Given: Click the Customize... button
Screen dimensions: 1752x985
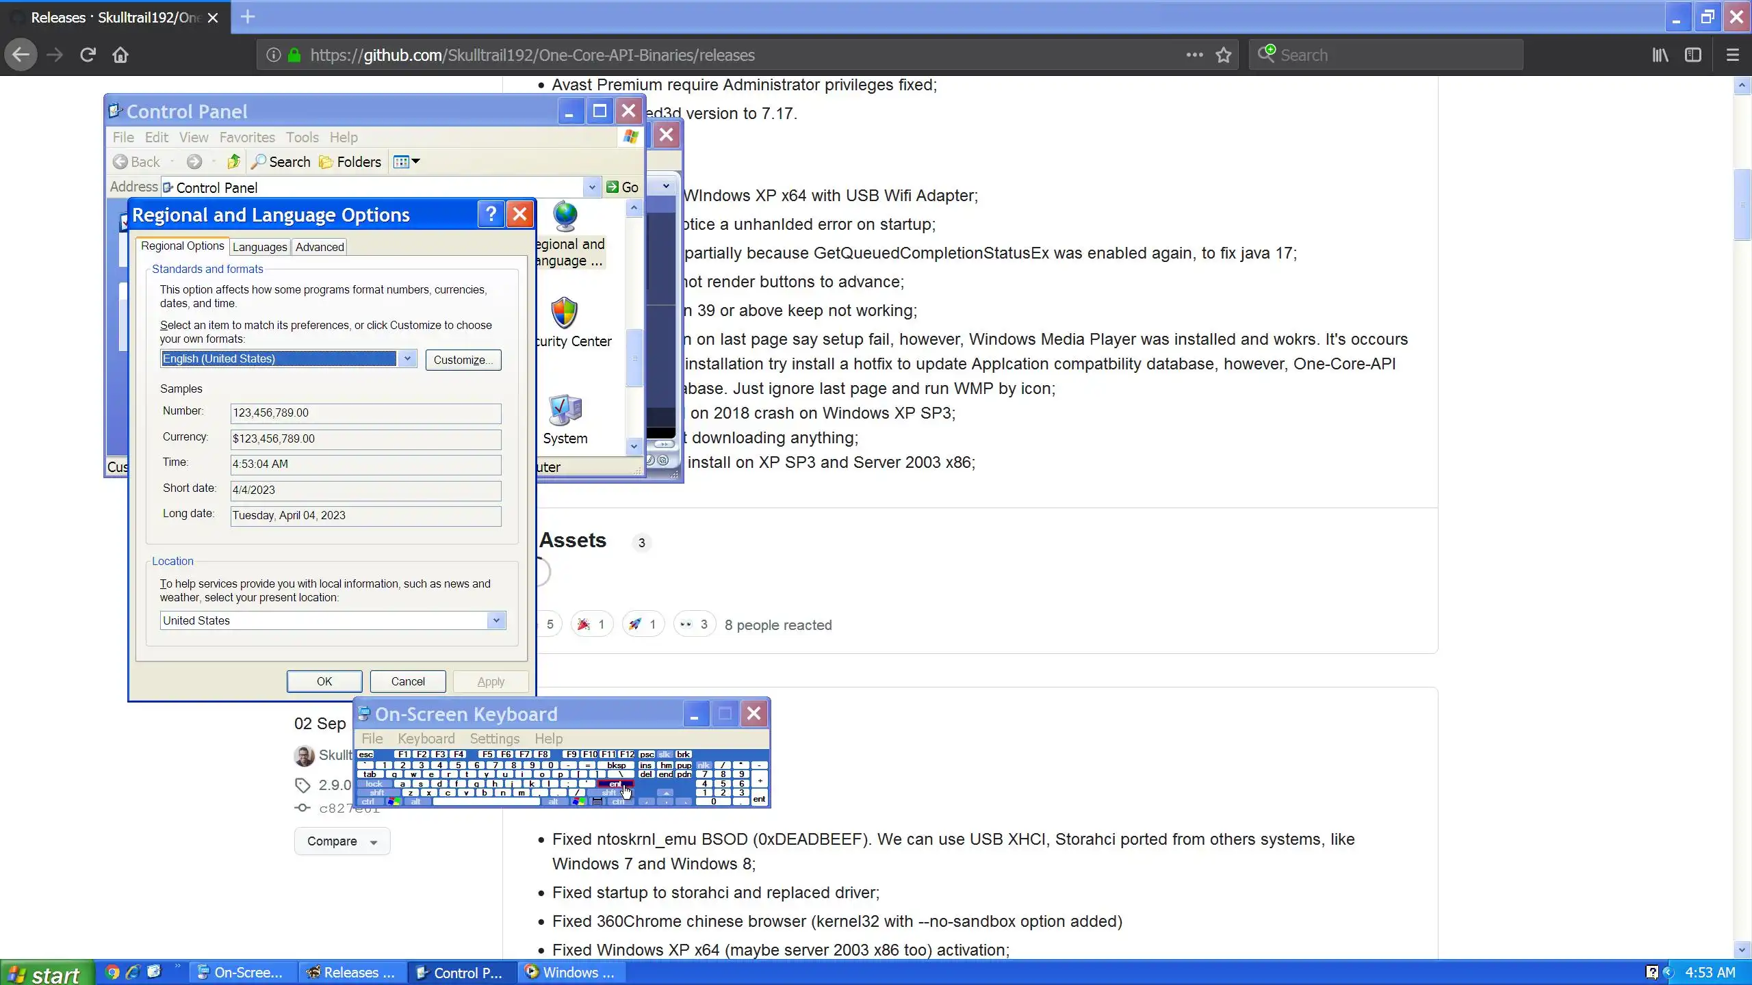Looking at the screenshot, I should pos(463,360).
